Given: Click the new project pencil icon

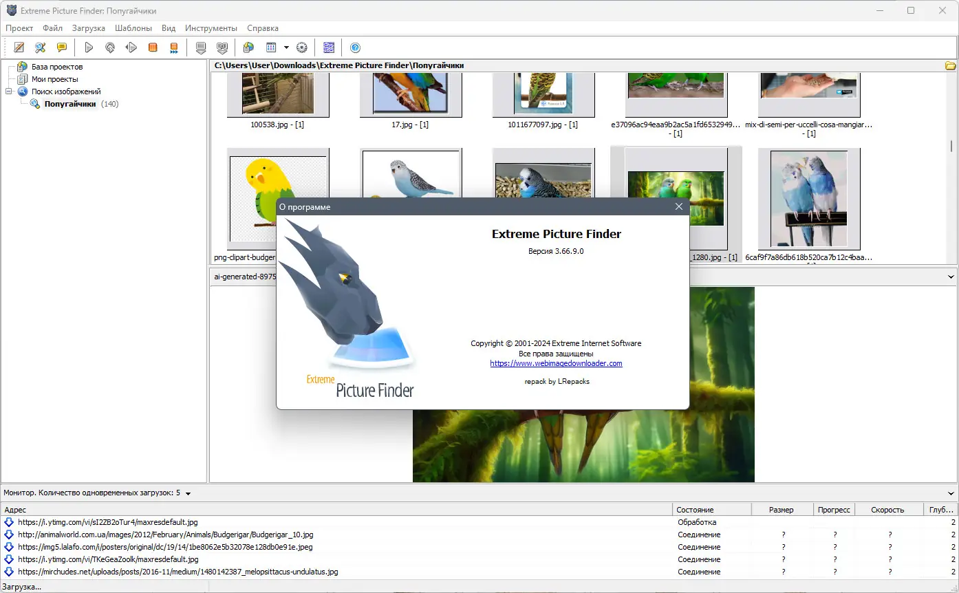Looking at the screenshot, I should coord(19,47).
